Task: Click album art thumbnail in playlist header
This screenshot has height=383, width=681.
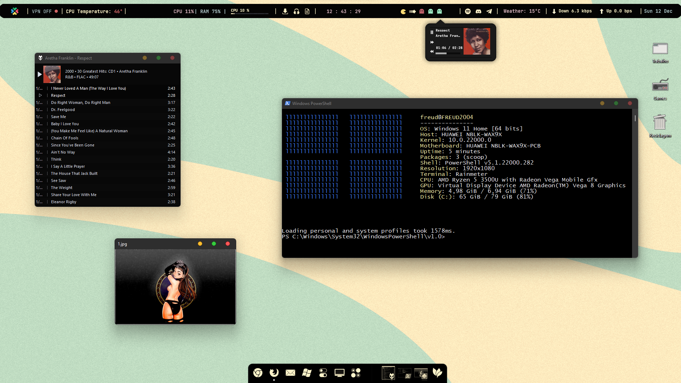Action: coord(52,74)
